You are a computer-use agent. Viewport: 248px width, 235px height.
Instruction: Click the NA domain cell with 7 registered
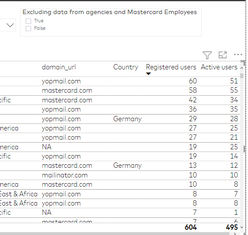pyautogui.click(x=47, y=213)
